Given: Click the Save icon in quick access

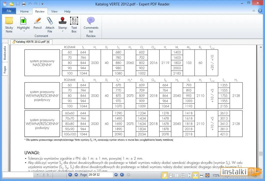Looking at the screenshot, I should pos(18,4).
